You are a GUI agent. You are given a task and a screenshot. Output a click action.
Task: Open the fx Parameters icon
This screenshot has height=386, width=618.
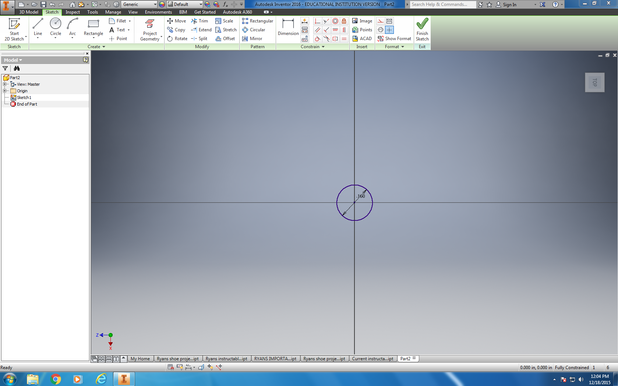tap(225, 4)
